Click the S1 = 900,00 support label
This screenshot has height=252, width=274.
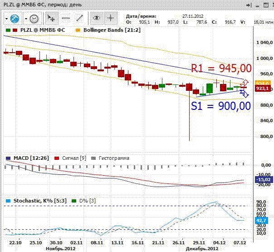click(221, 106)
